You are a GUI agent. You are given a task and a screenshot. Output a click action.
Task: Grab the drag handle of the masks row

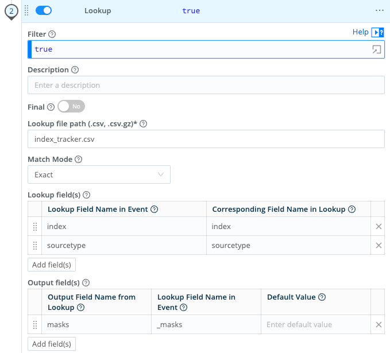pyautogui.click(x=35, y=325)
